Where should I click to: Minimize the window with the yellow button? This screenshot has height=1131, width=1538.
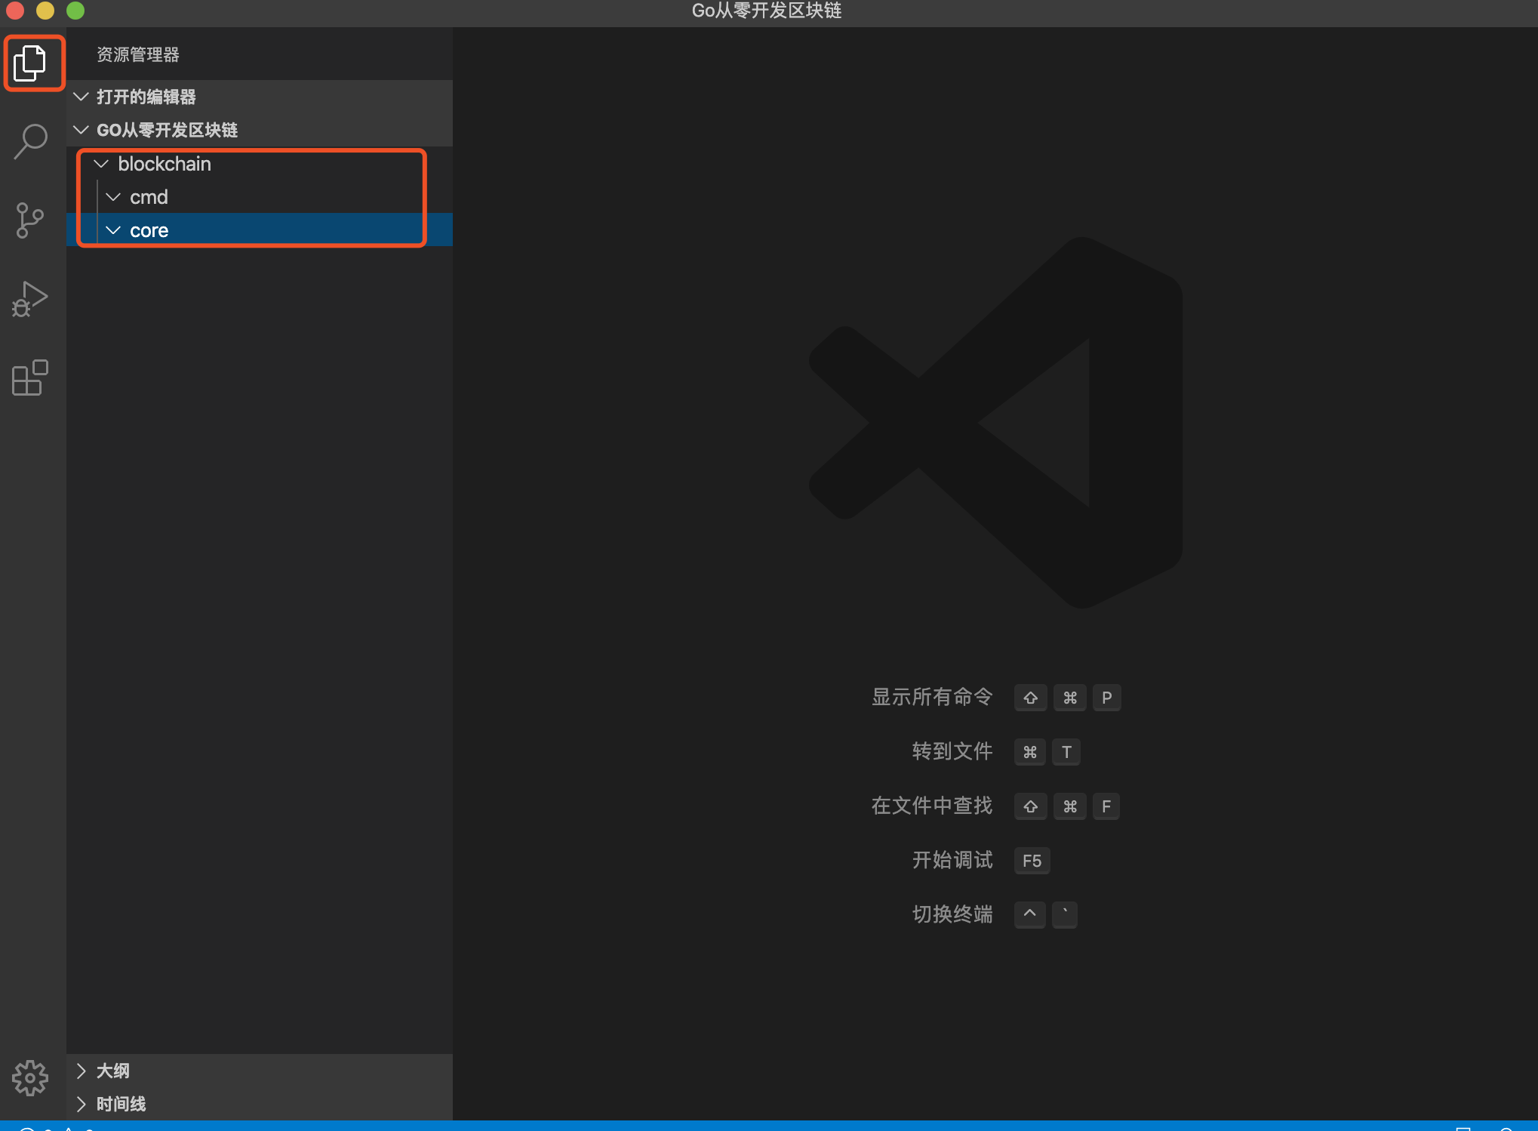point(45,11)
